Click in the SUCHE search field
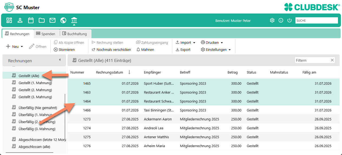This screenshot has width=342, height=155. point(317,20)
